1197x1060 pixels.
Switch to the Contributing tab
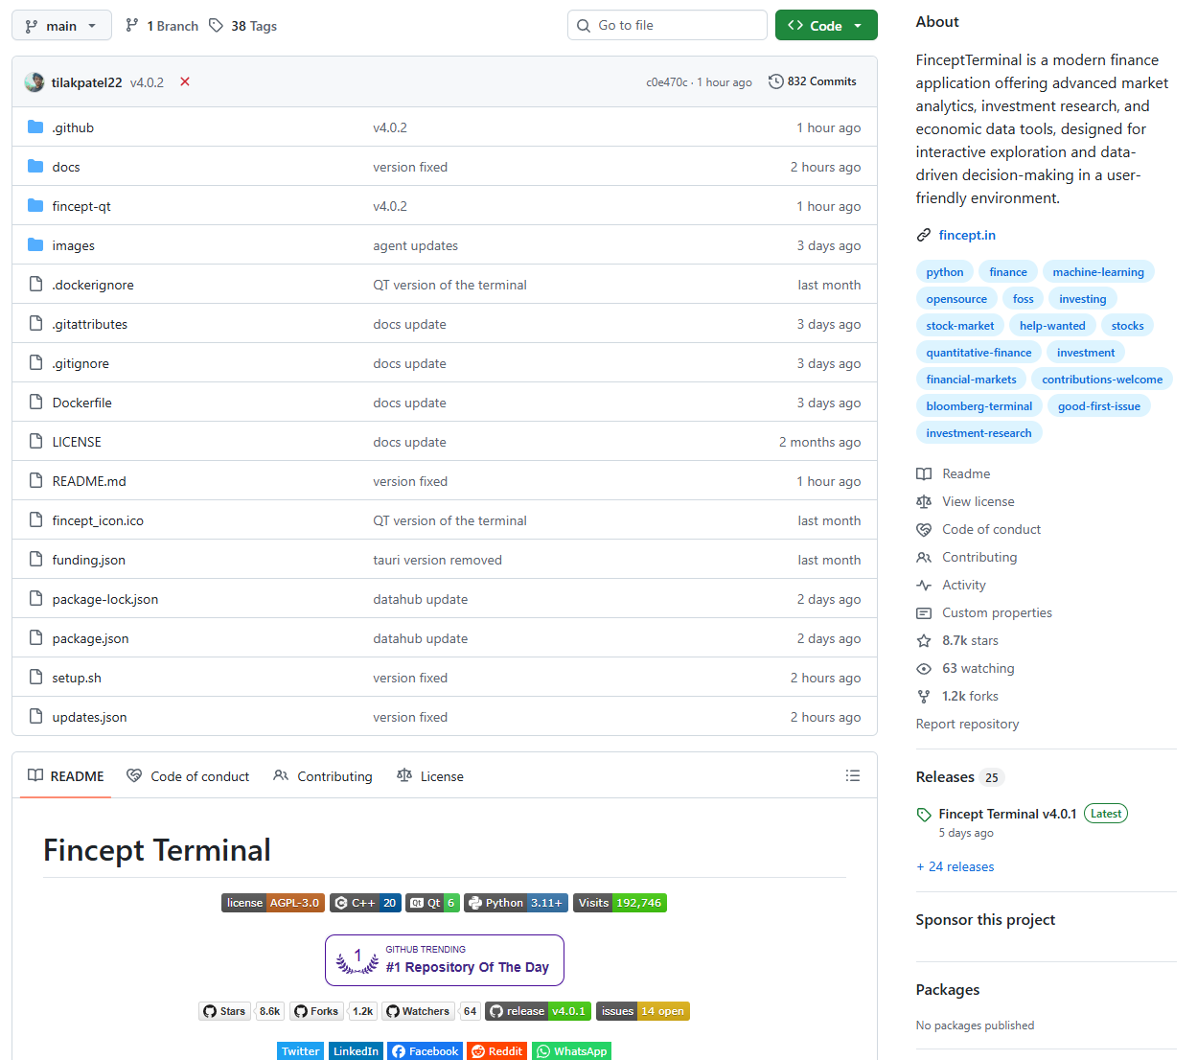(323, 776)
